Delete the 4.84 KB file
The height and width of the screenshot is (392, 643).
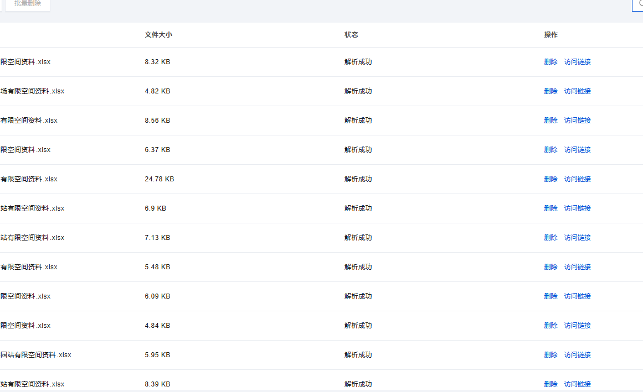tap(551, 326)
